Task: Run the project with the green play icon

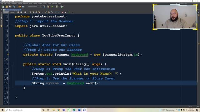Action: point(52,7)
